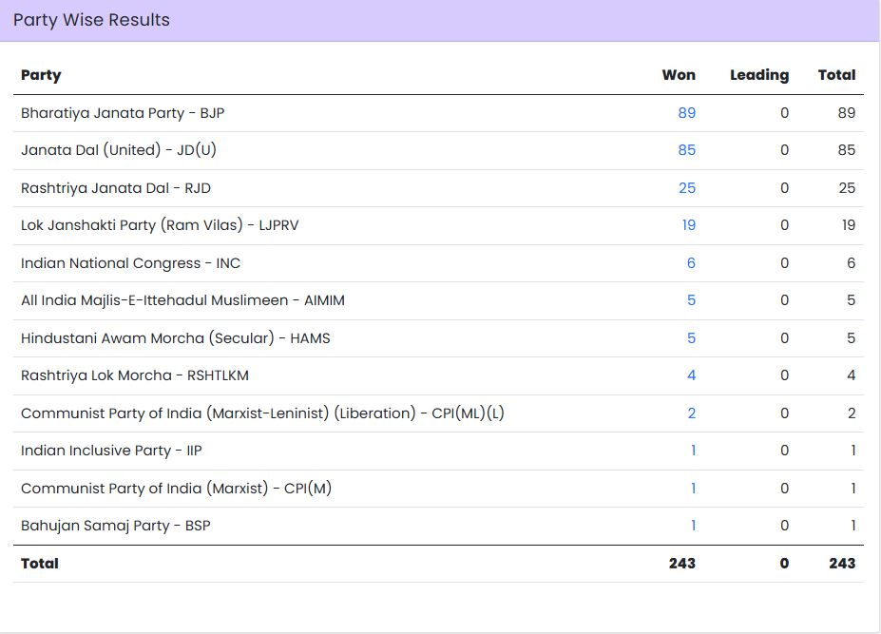Click the Total column header
881x634 pixels.
[x=836, y=75]
